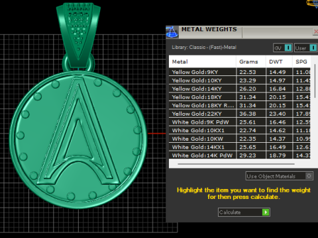
Task: Select the White Gold:14K PdW row
Action: coord(240,155)
